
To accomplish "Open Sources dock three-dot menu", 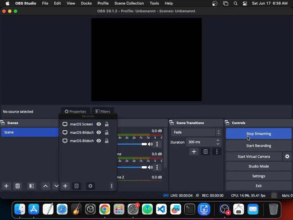I will coord(112,186).
